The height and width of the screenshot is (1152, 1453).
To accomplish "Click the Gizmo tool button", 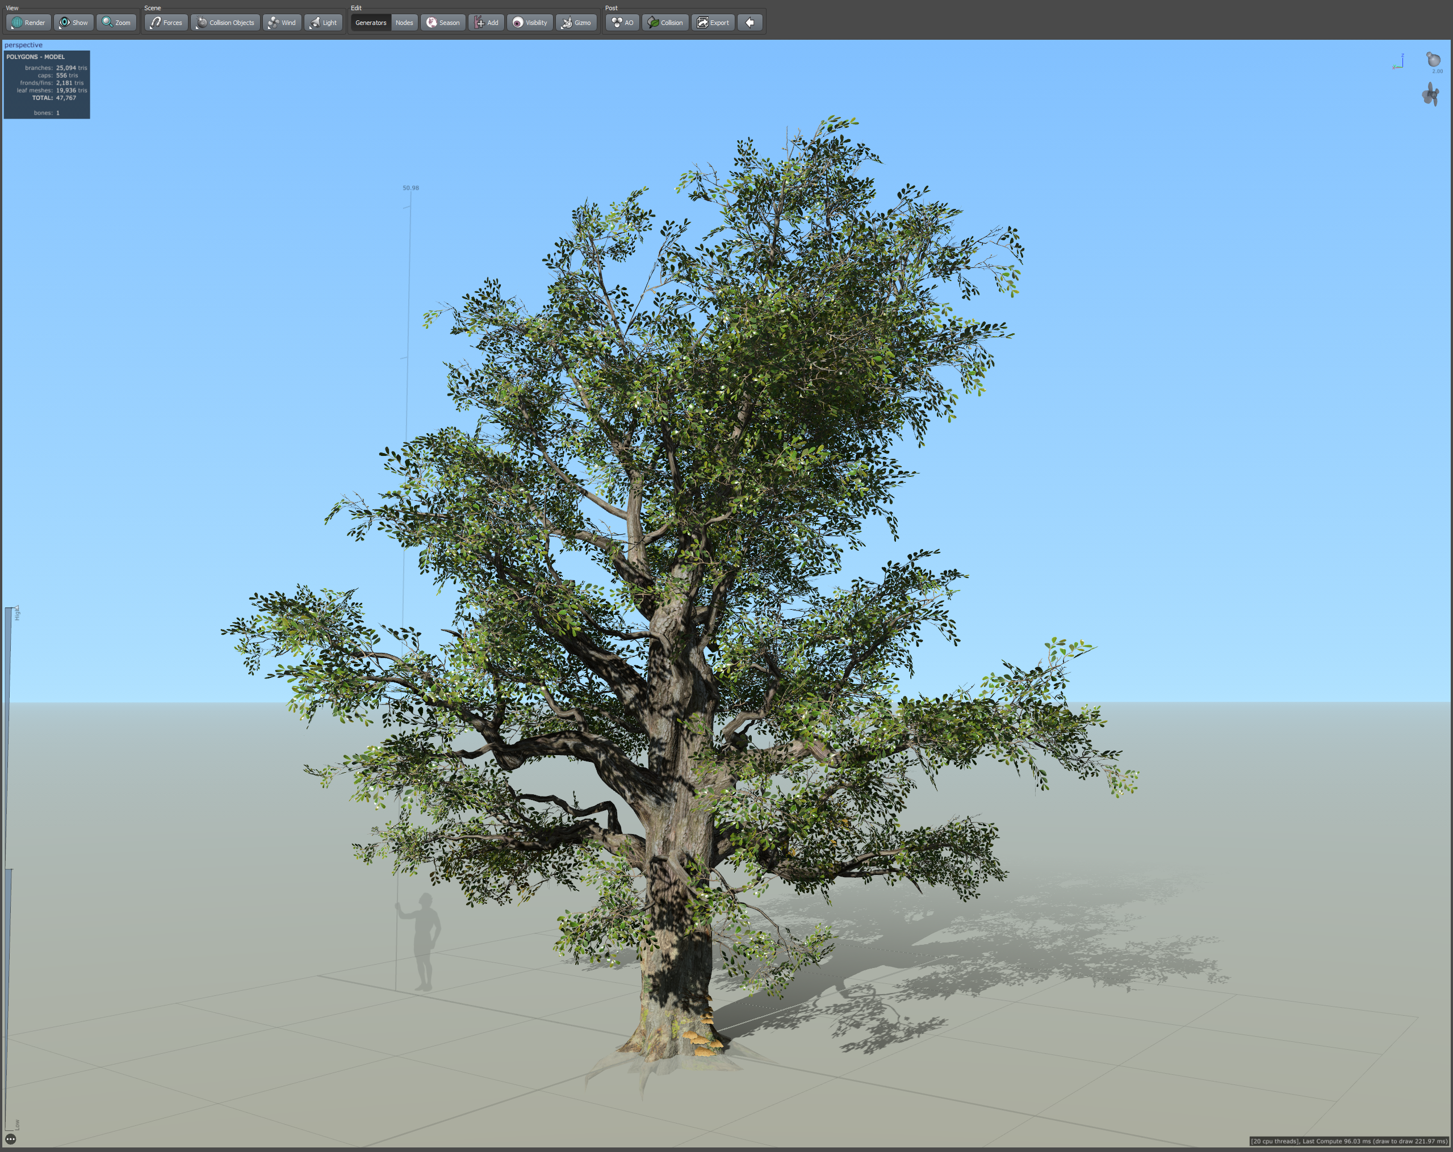I will [x=576, y=22].
